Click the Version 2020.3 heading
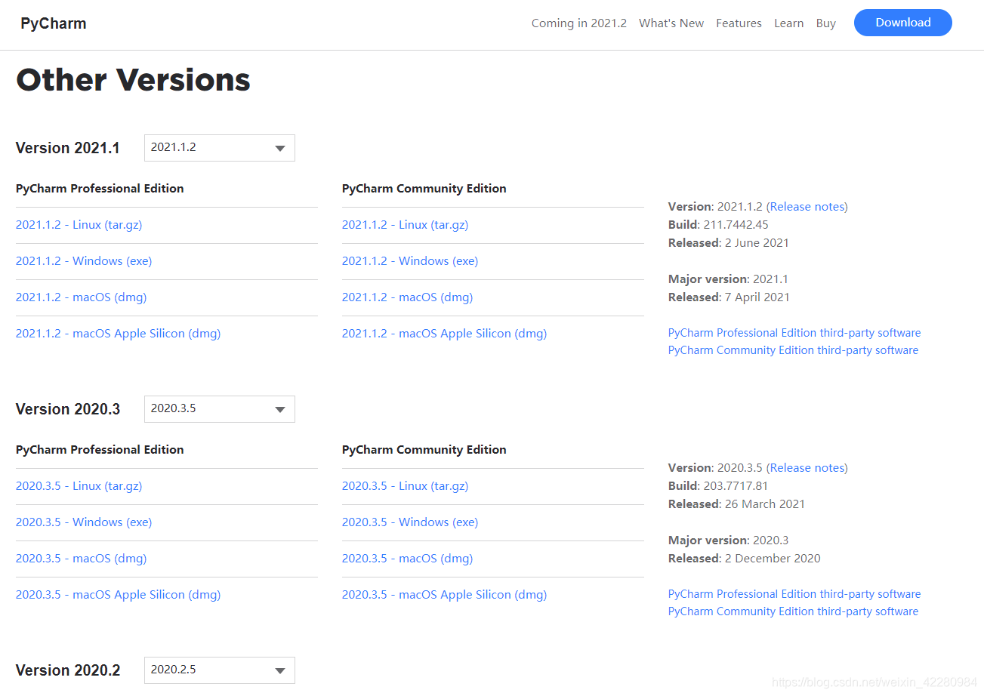This screenshot has height=696, width=984. 68,409
